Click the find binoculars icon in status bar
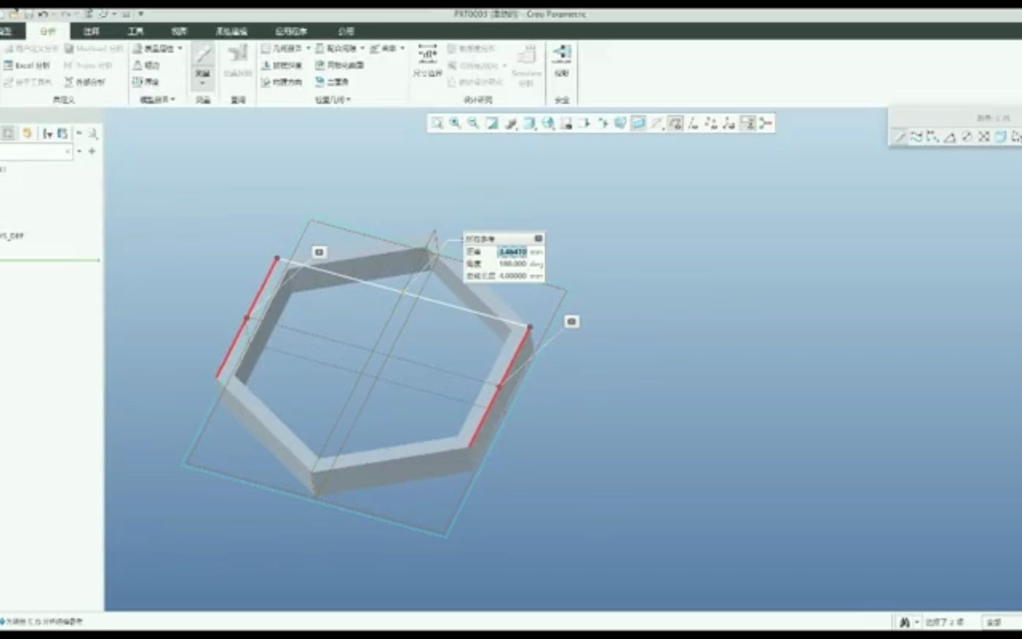 click(x=904, y=622)
